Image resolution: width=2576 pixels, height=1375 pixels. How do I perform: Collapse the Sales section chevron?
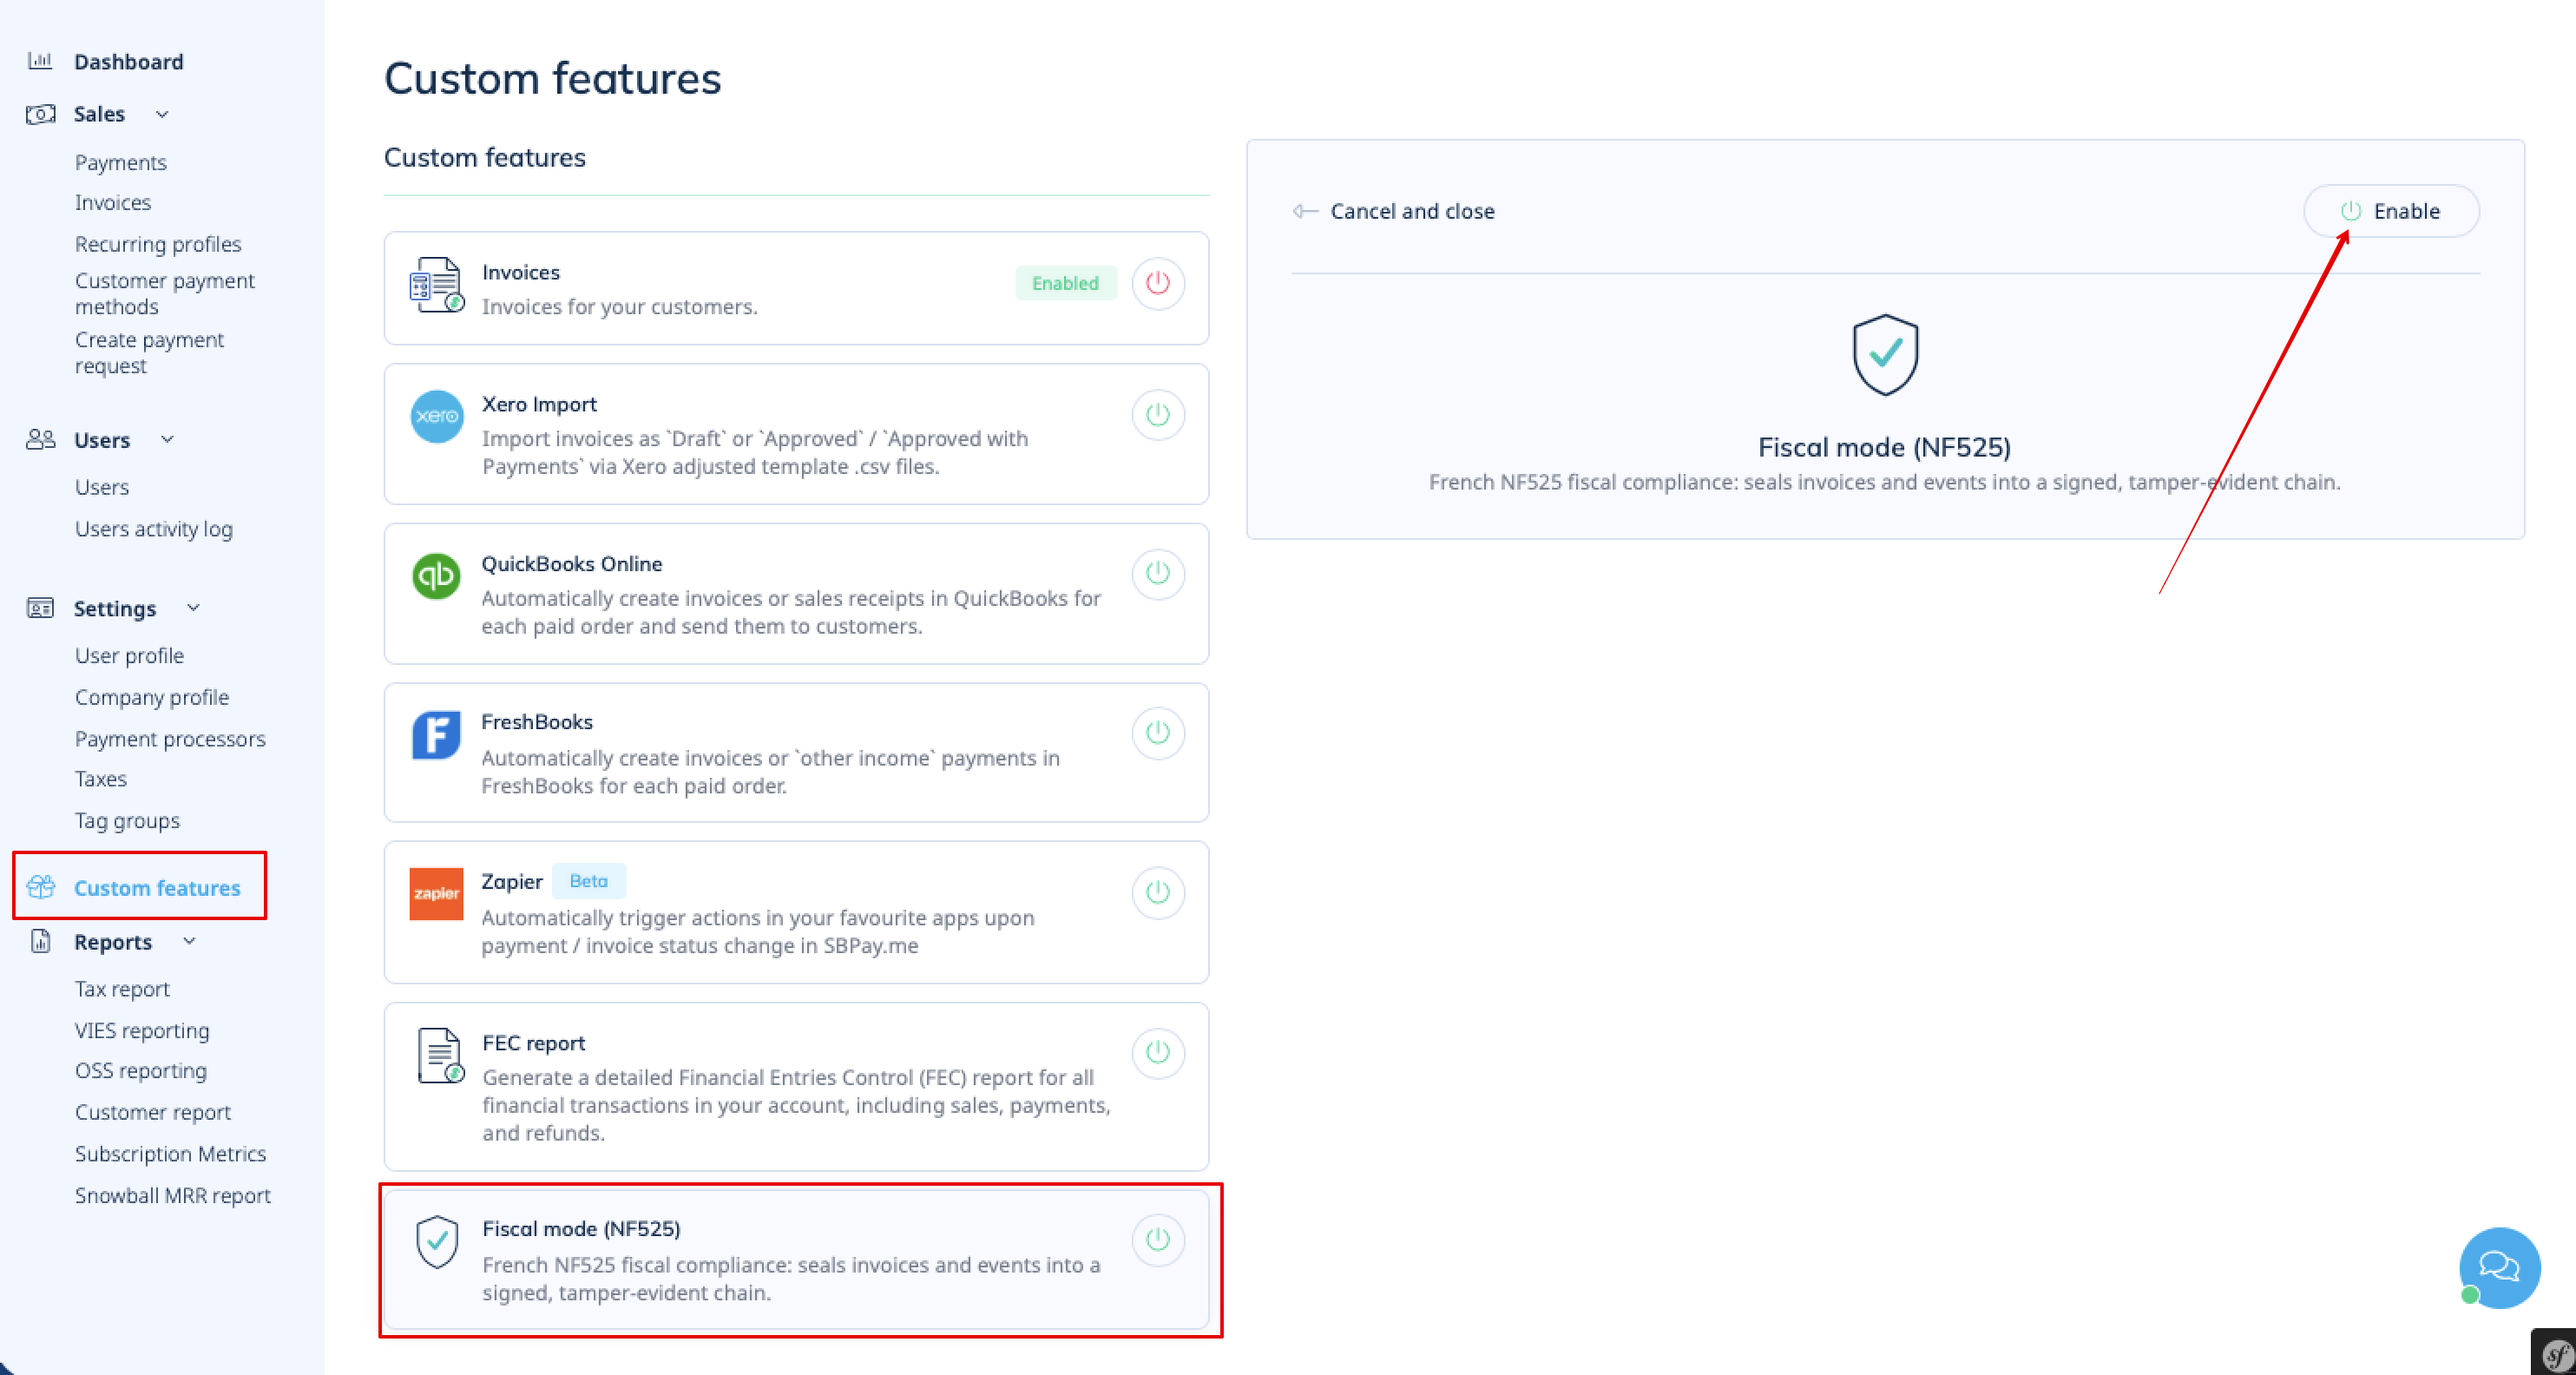click(162, 114)
